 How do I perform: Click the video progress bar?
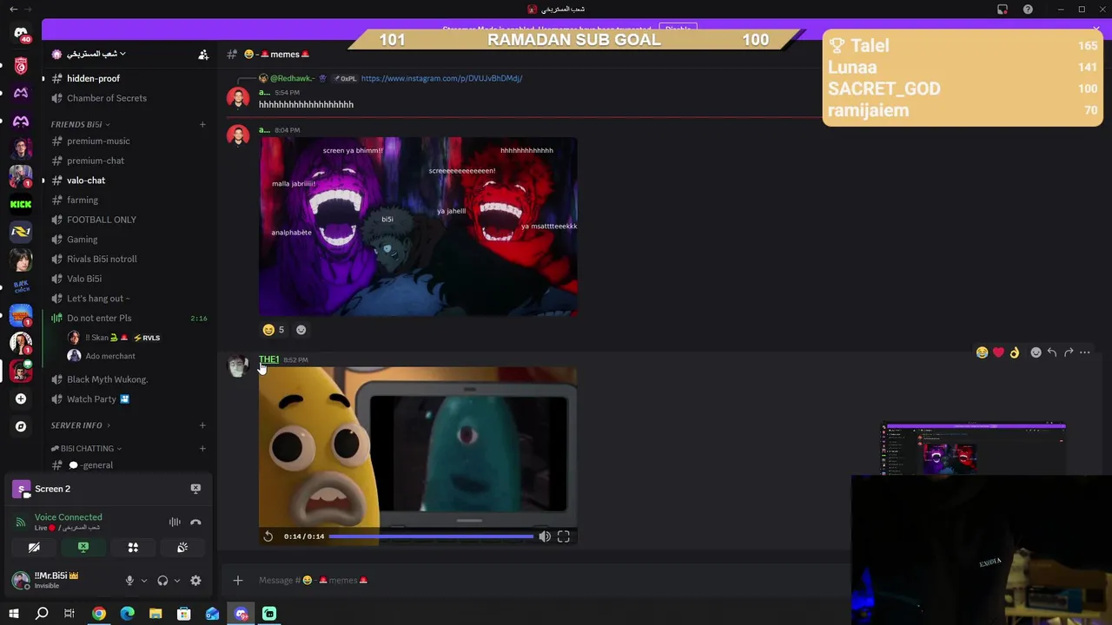[x=431, y=536]
